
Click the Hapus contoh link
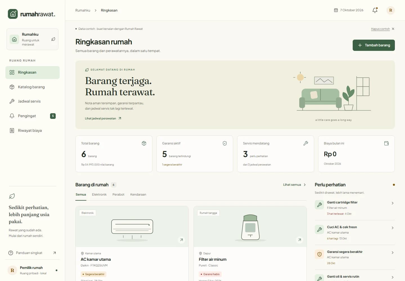coord(380,29)
